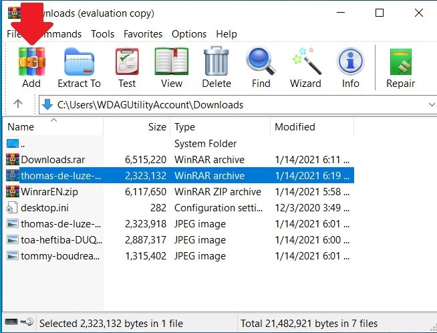Click the Configuration setti... type cell

[218, 208]
